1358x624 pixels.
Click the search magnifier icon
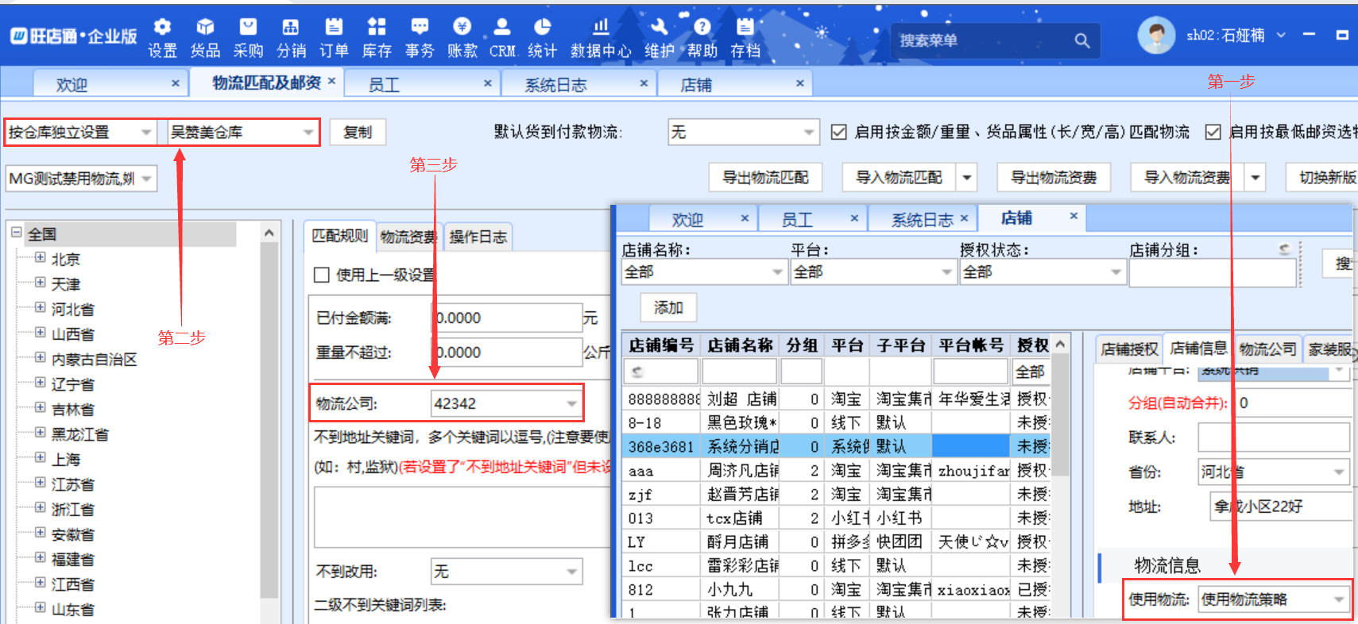coord(1081,40)
